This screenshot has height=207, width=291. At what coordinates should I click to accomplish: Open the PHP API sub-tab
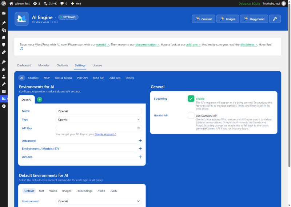pos(83,78)
